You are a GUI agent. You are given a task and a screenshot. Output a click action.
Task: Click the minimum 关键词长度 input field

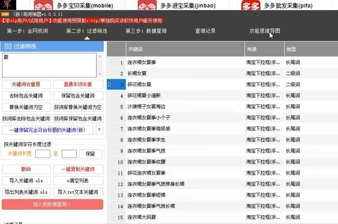point(43,154)
